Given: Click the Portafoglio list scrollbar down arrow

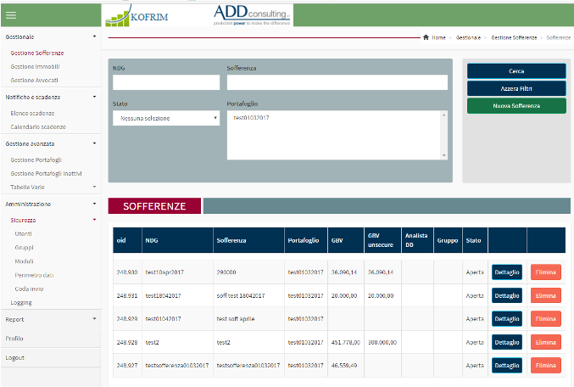Looking at the screenshot, I should 443,155.
